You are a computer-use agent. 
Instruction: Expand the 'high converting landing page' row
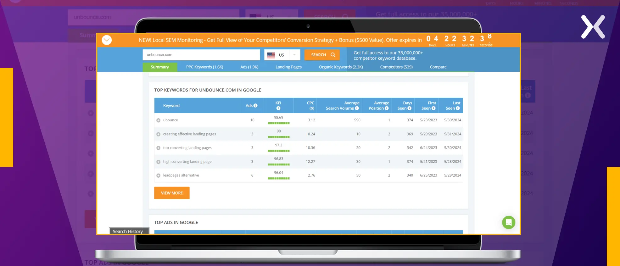point(159,162)
